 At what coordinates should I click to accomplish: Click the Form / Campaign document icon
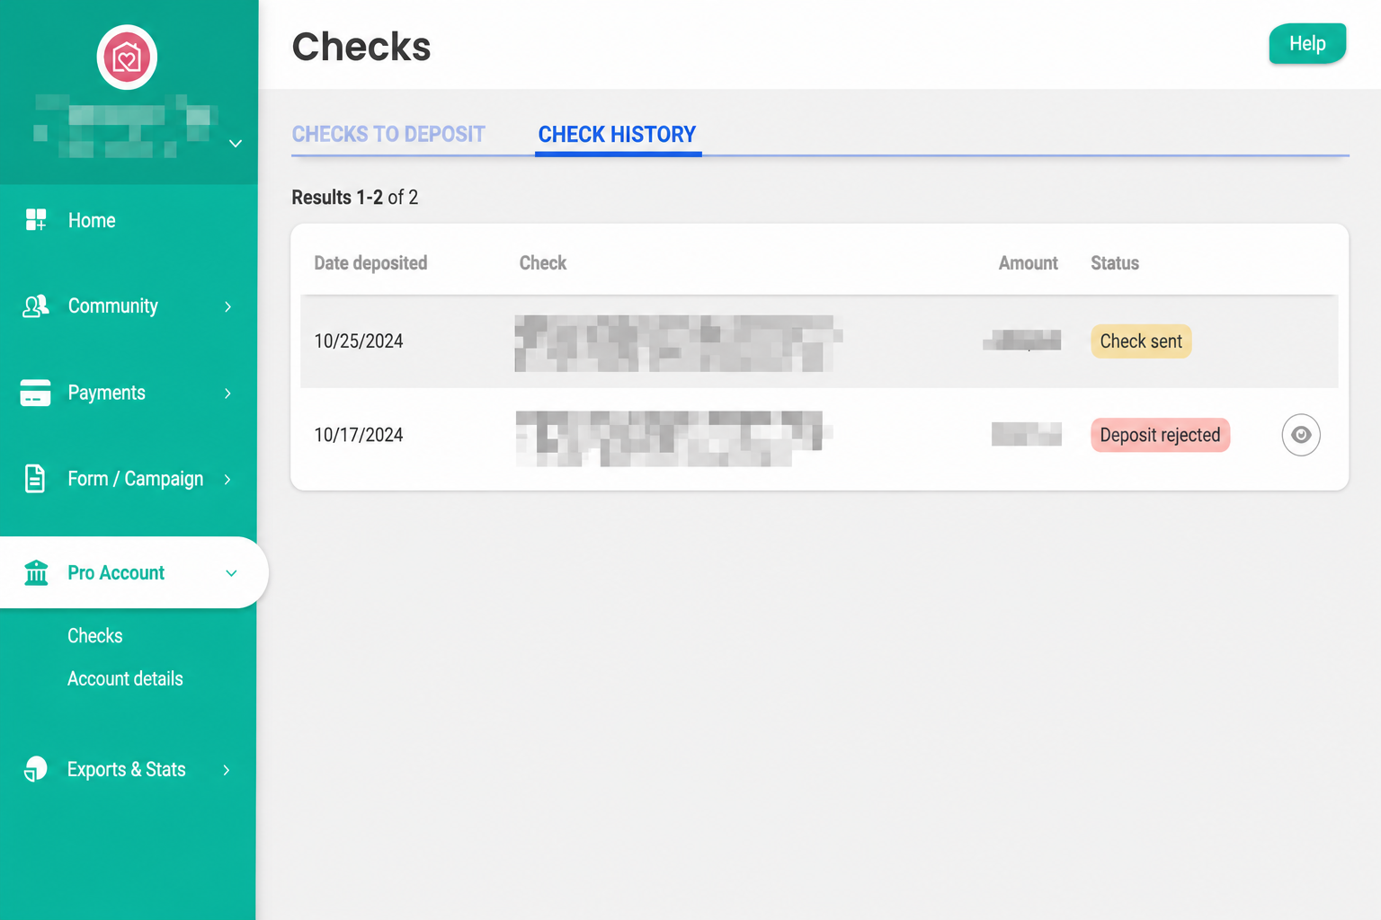[x=35, y=479]
